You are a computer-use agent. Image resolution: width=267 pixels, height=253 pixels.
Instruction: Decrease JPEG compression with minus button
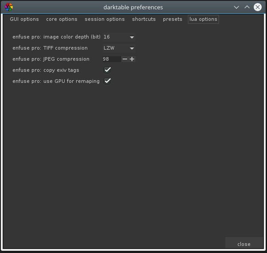(125, 59)
